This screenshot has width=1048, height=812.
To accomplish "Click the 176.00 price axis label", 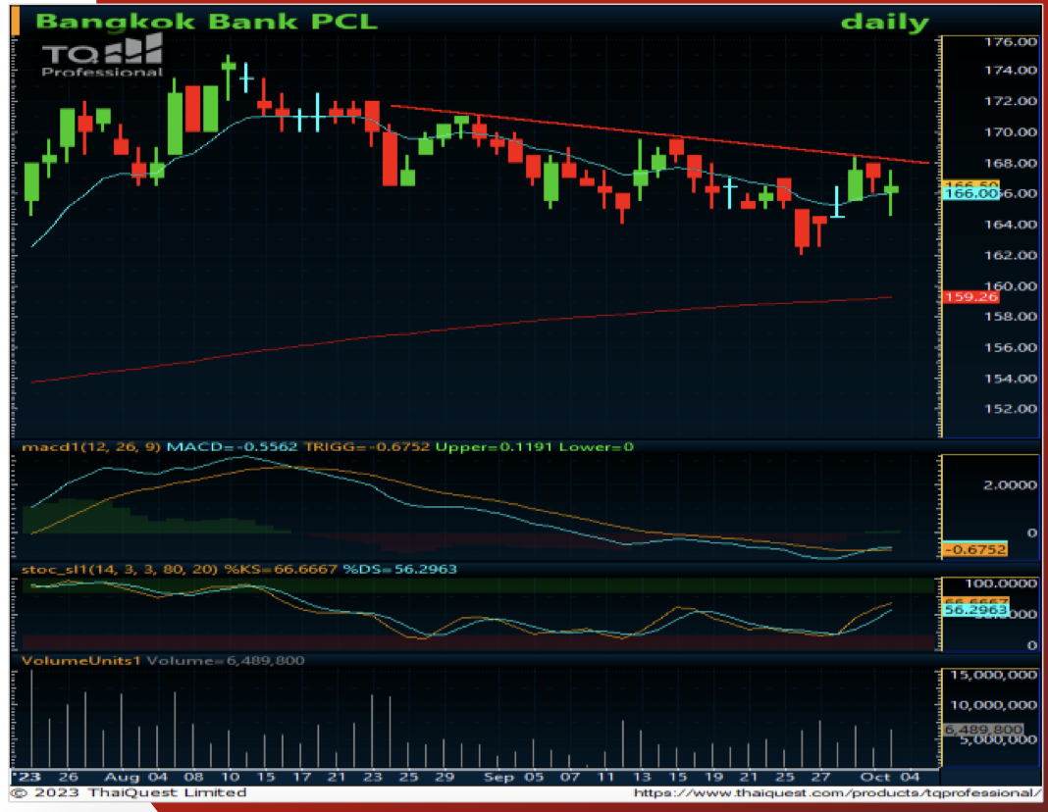I will click(1010, 42).
